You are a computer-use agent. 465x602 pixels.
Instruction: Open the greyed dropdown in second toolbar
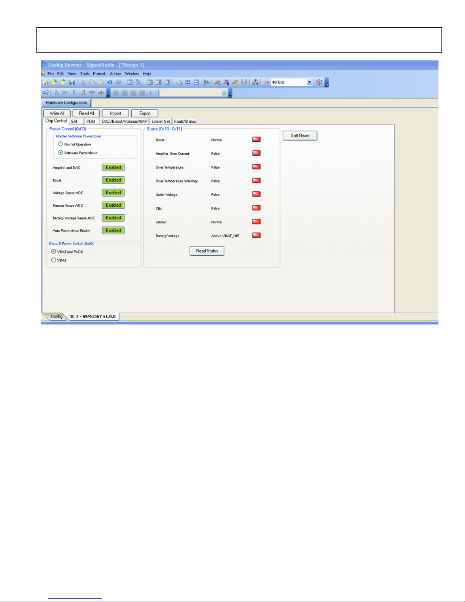pos(224,93)
